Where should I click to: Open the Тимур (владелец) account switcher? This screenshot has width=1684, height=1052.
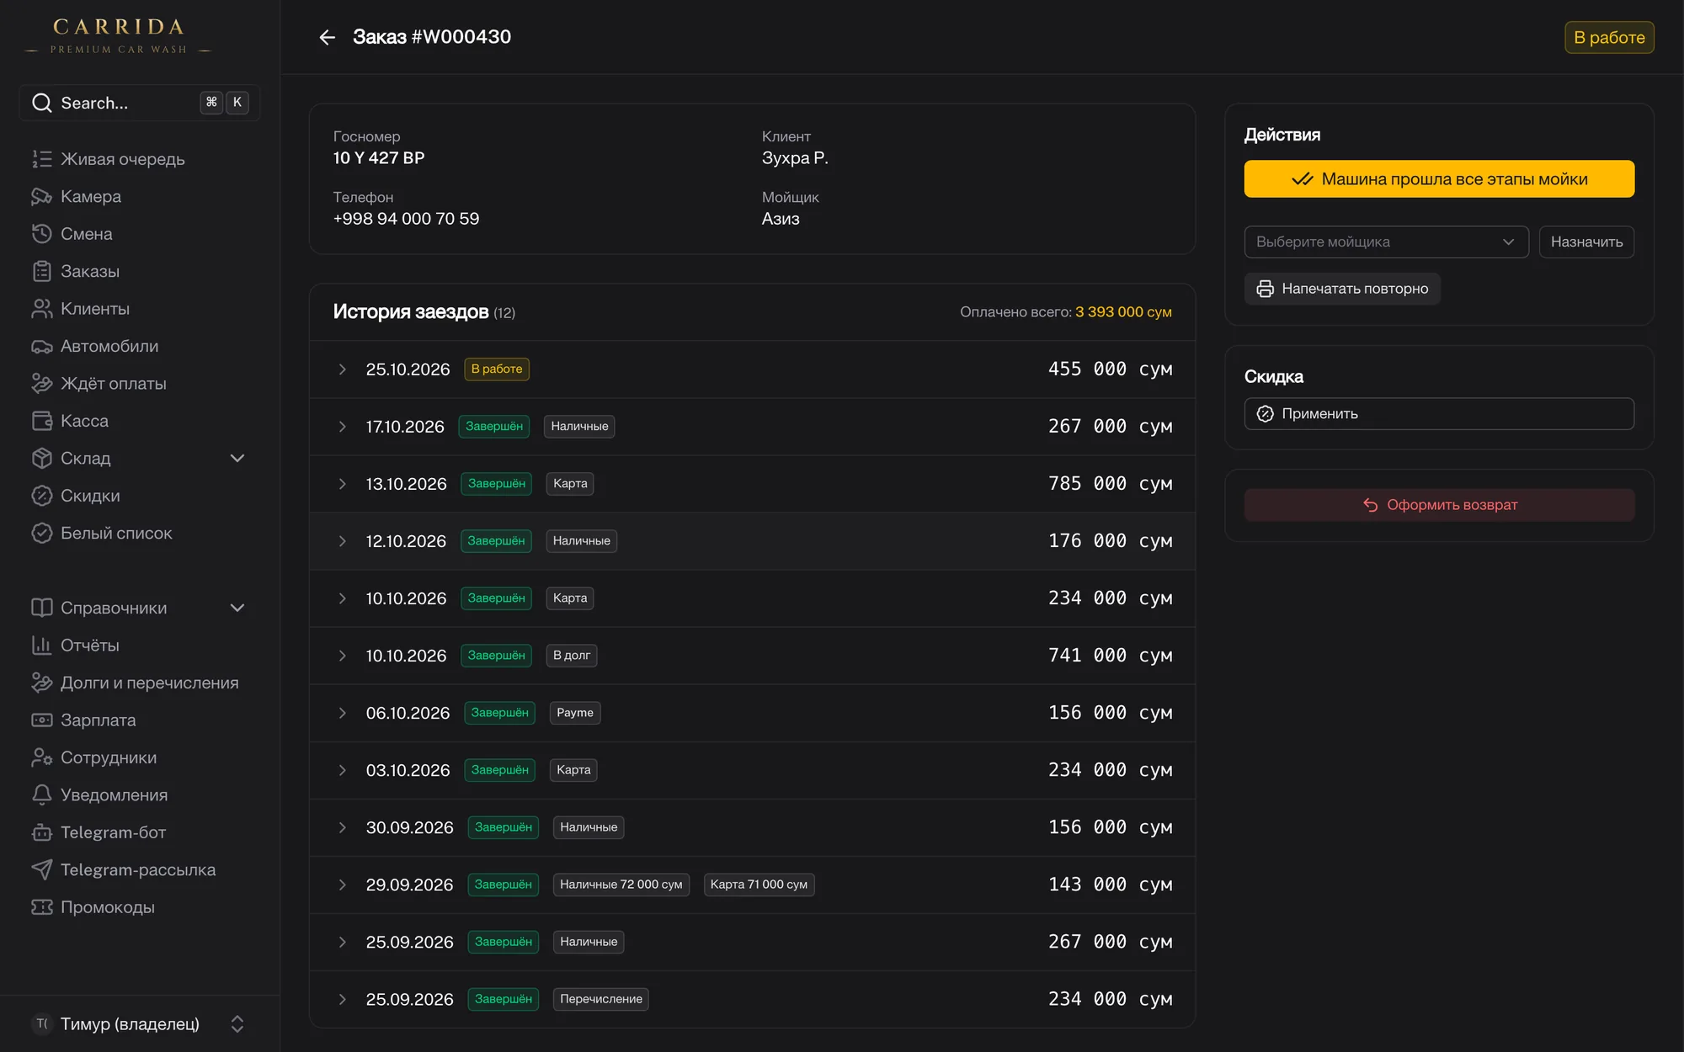tap(140, 1023)
